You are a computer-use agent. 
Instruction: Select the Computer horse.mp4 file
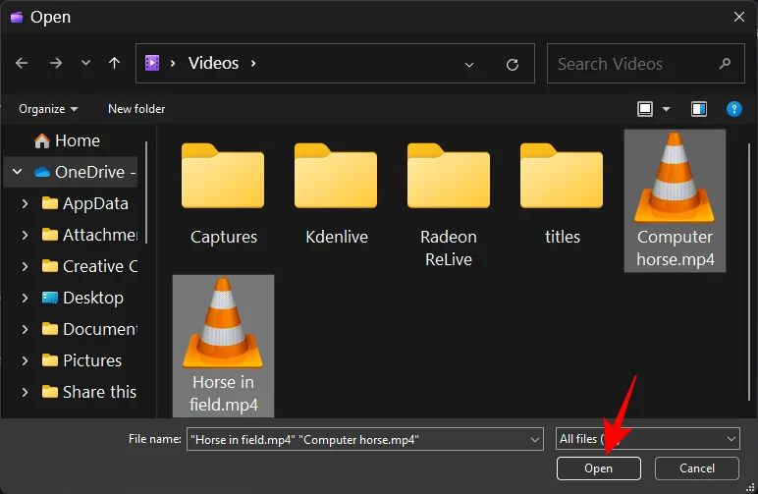[x=675, y=200]
